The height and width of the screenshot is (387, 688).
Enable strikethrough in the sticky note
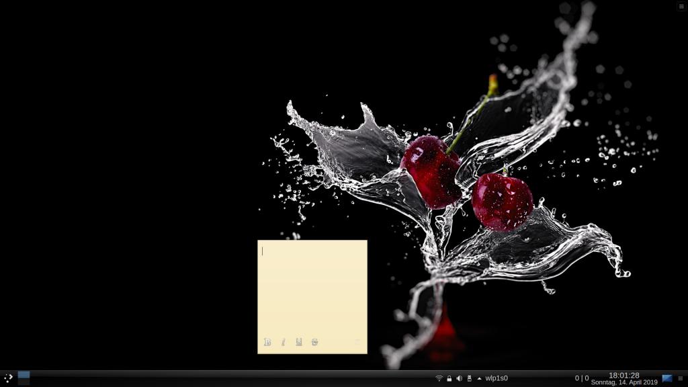point(314,342)
